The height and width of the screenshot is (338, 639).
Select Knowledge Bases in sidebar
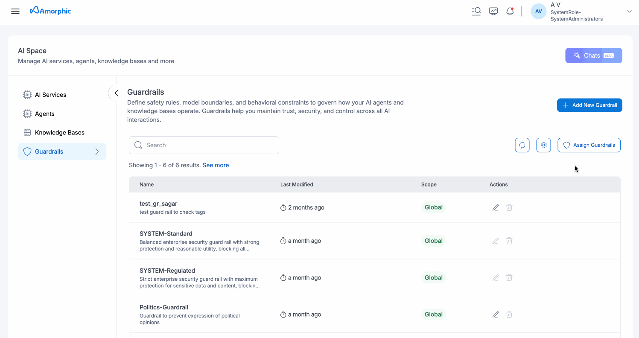point(59,133)
